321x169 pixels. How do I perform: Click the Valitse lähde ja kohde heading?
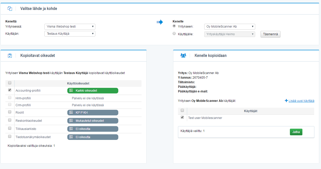pyautogui.click(x=39, y=9)
